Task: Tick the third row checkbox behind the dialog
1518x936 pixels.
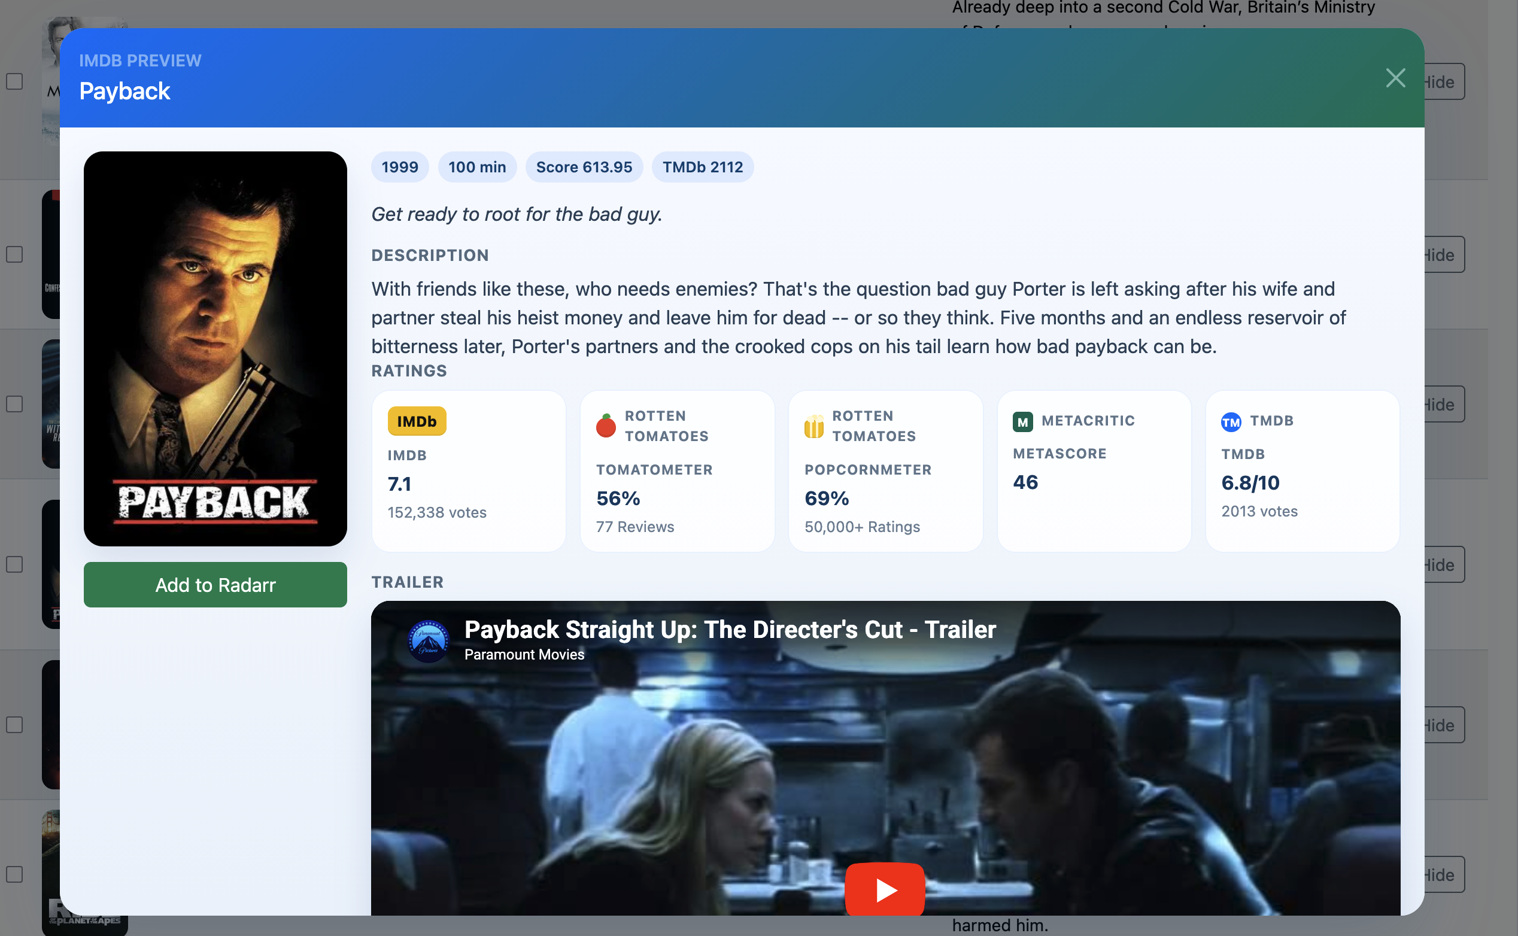Action: click(15, 404)
